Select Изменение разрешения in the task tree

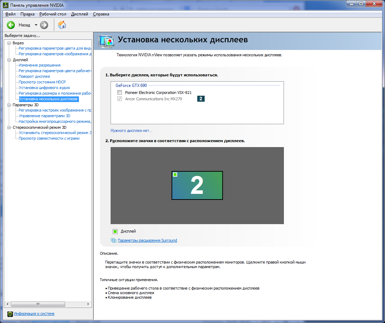pos(39,65)
